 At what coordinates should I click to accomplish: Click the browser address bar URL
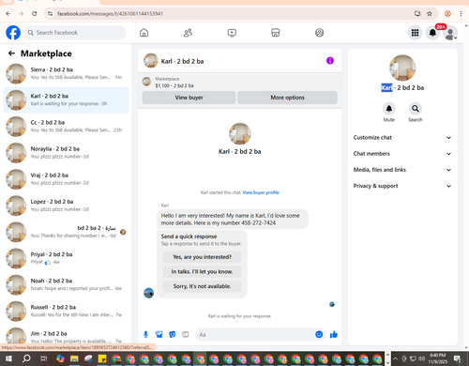(110, 14)
